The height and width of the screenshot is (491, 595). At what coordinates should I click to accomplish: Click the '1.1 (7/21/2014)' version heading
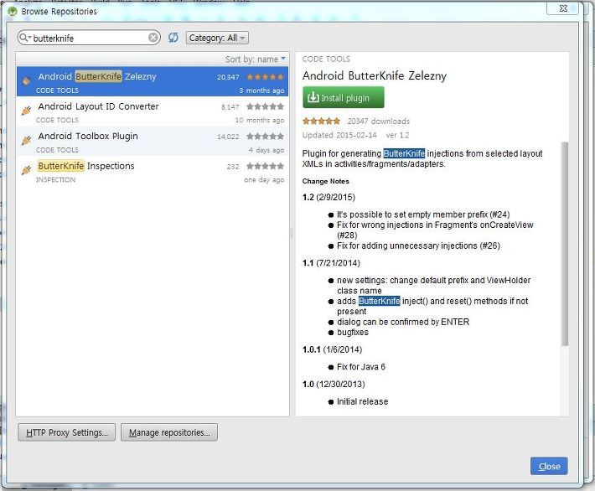(x=331, y=263)
